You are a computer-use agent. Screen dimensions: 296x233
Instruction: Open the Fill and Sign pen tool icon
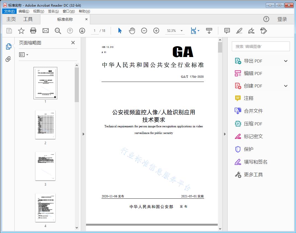(251, 31)
